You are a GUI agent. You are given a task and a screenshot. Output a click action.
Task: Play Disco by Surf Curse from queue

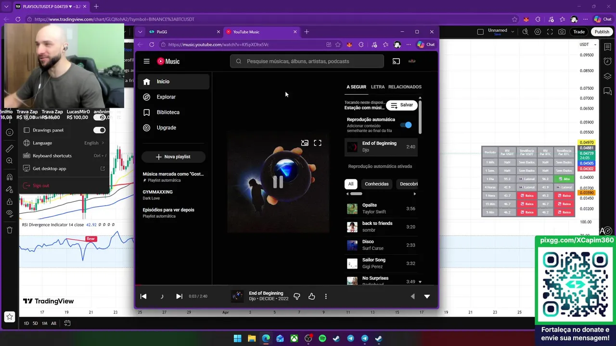381,245
